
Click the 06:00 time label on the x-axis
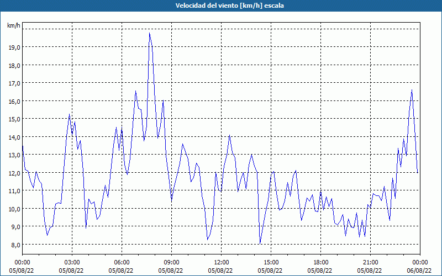(x=122, y=263)
